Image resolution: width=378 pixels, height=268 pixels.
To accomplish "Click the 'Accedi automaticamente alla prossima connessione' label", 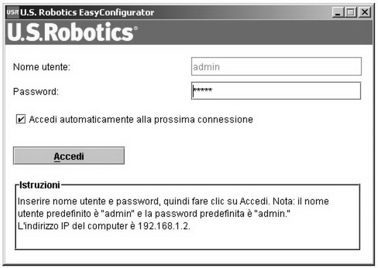I will coord(141,120).
